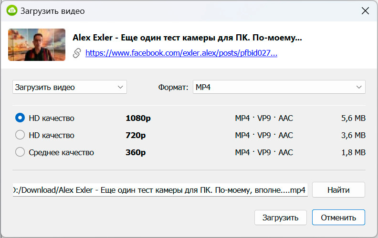Click the 3,6 MB size in 720p row
This screenshot has width=378, height=238.
(x=353, y=135)
